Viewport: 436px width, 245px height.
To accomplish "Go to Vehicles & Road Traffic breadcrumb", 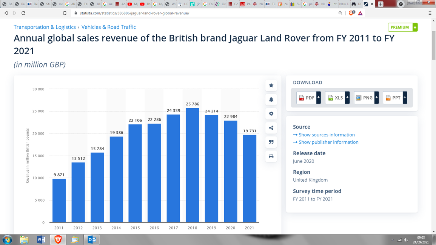I will click(109, 27).
